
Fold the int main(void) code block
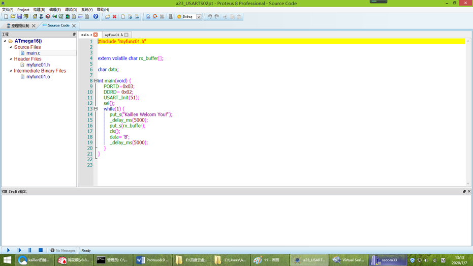(96, 81)
